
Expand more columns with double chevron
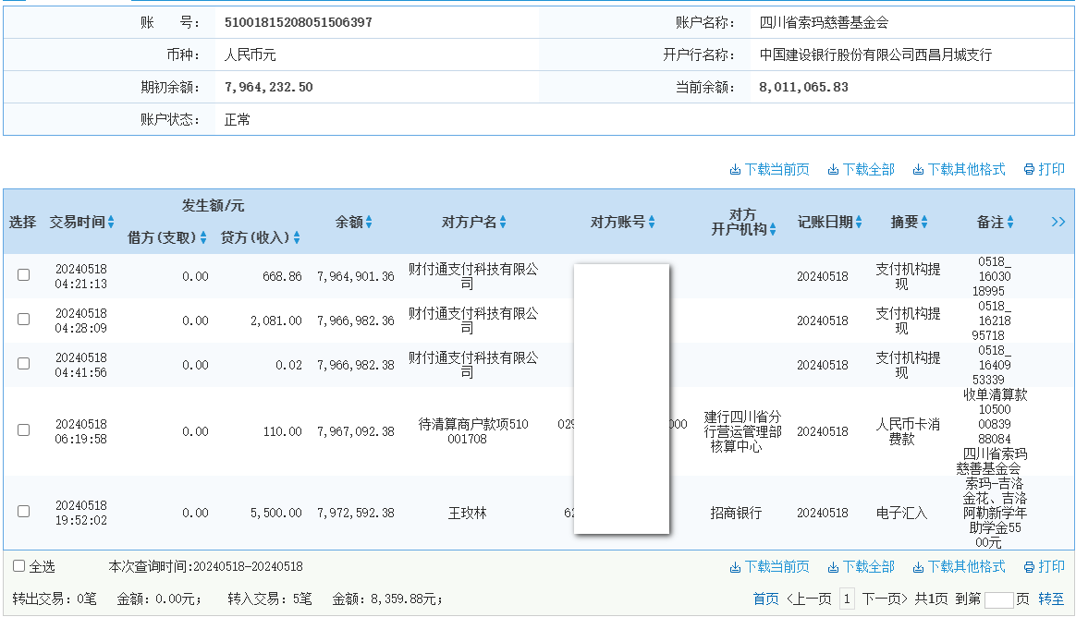click(x=1058, y=222)
